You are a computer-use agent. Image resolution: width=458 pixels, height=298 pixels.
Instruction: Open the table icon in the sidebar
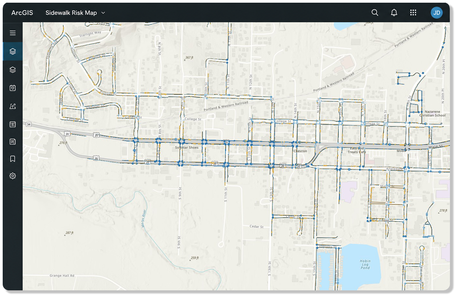[x=13, y=124]
